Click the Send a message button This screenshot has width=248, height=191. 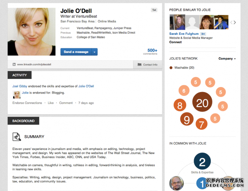pos(76,52)
